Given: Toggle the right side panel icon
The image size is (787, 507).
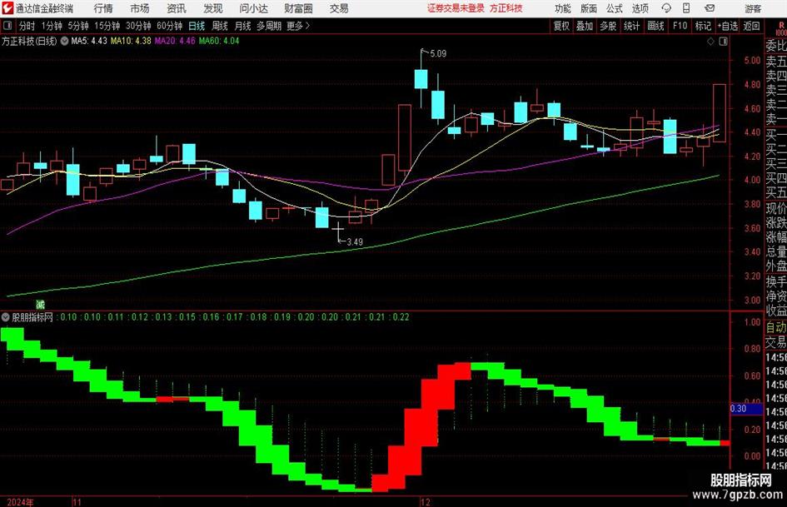Looking at the screenshot, I should click(x=723, y=42).
